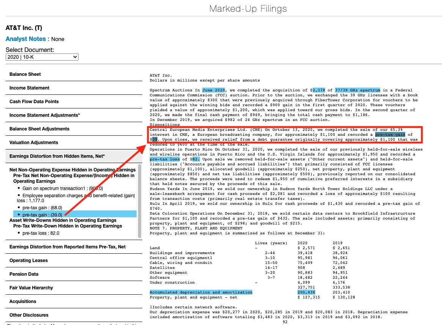Open the Select Document dropdown
Screen dimensions: 442x325
pos(42,57)
